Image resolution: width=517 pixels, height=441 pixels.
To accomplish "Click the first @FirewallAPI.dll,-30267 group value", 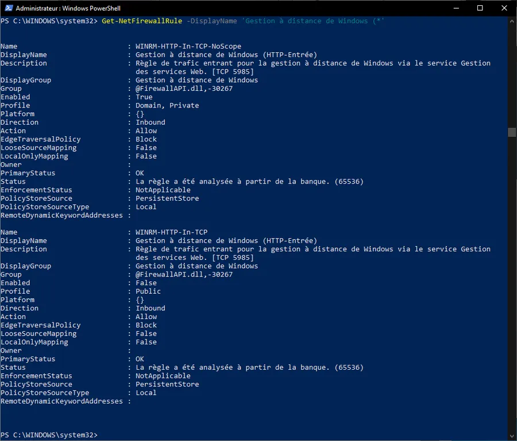I will click(184, 89).
